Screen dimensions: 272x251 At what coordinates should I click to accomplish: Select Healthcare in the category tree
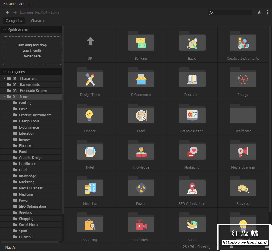31,164
